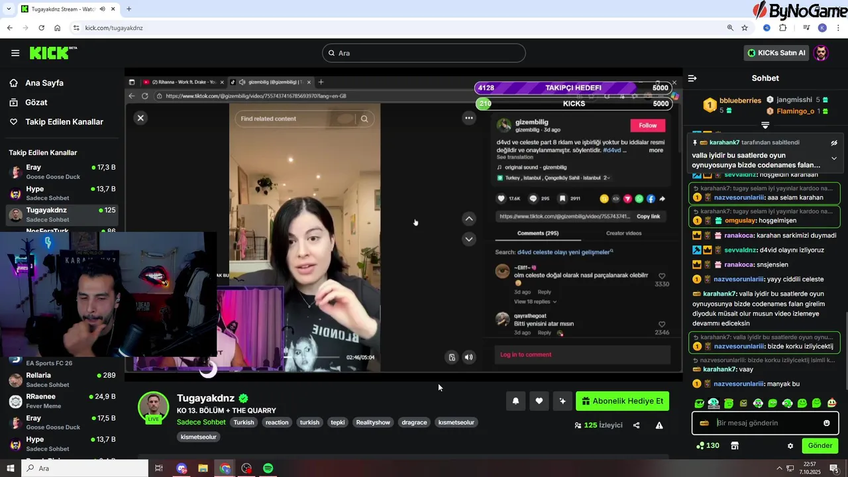Open File Explorer from the taskbar

point(203,468)
